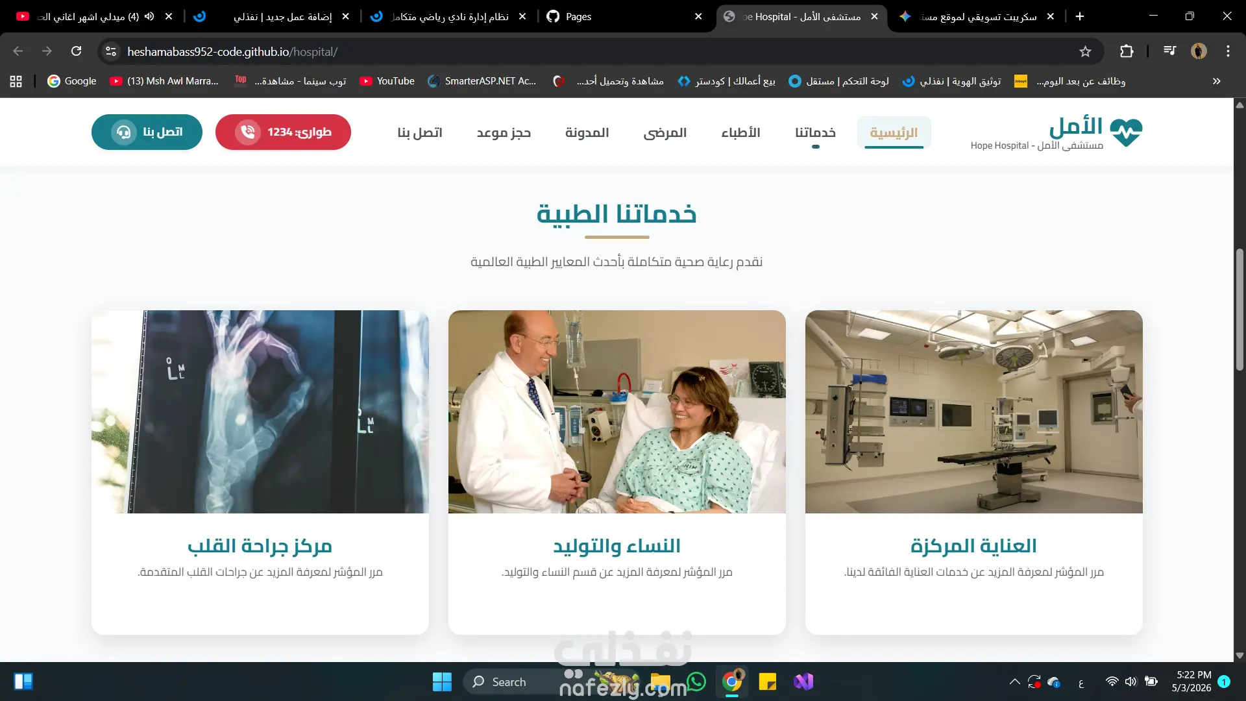
Task: Open a new browser tab
Action: 1080,16
